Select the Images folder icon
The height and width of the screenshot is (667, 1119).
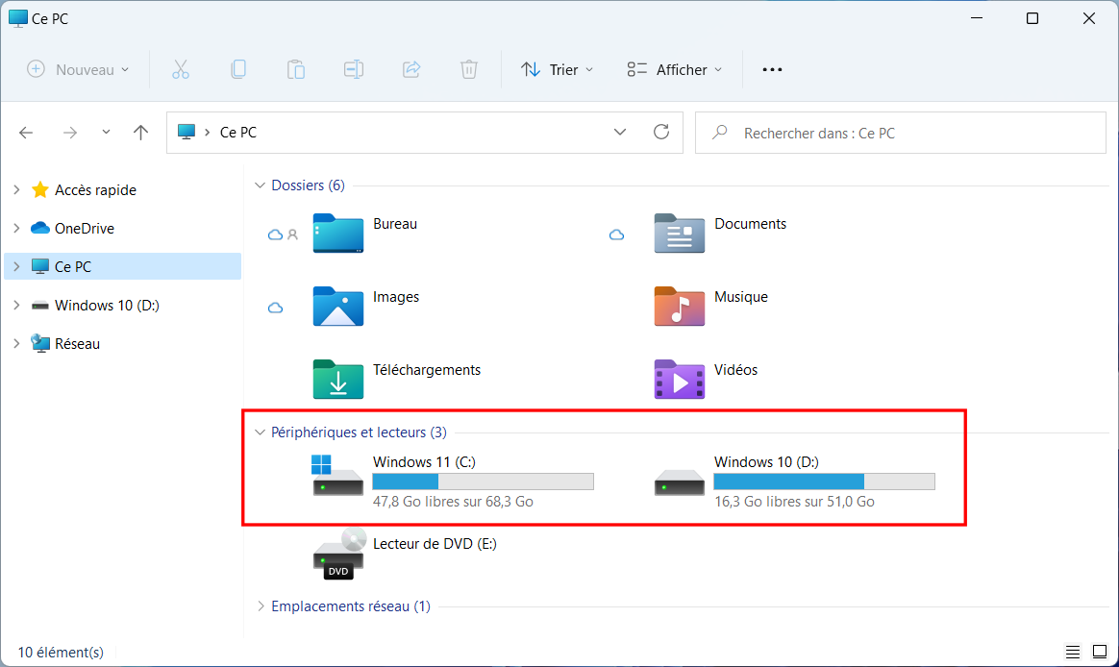[338, 306]
